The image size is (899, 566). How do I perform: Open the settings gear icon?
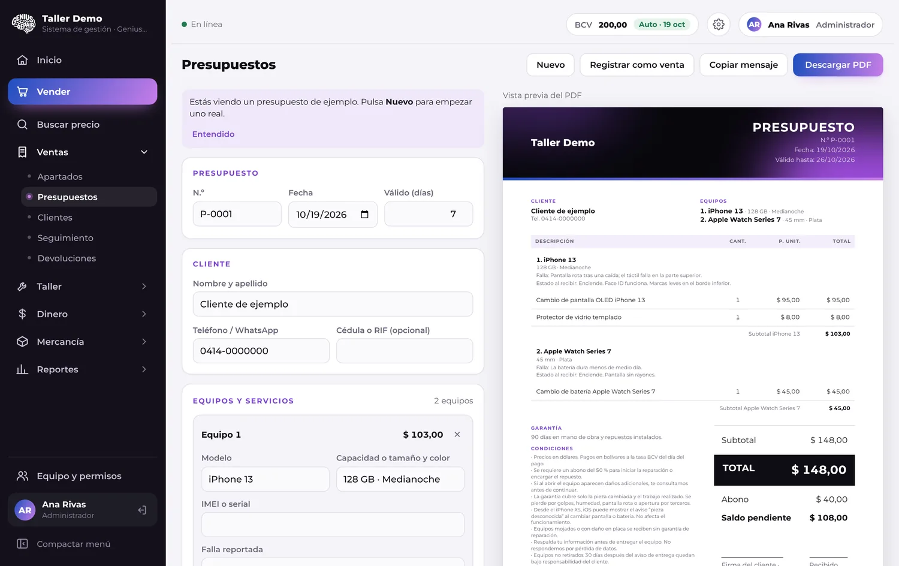click(719, 25)
